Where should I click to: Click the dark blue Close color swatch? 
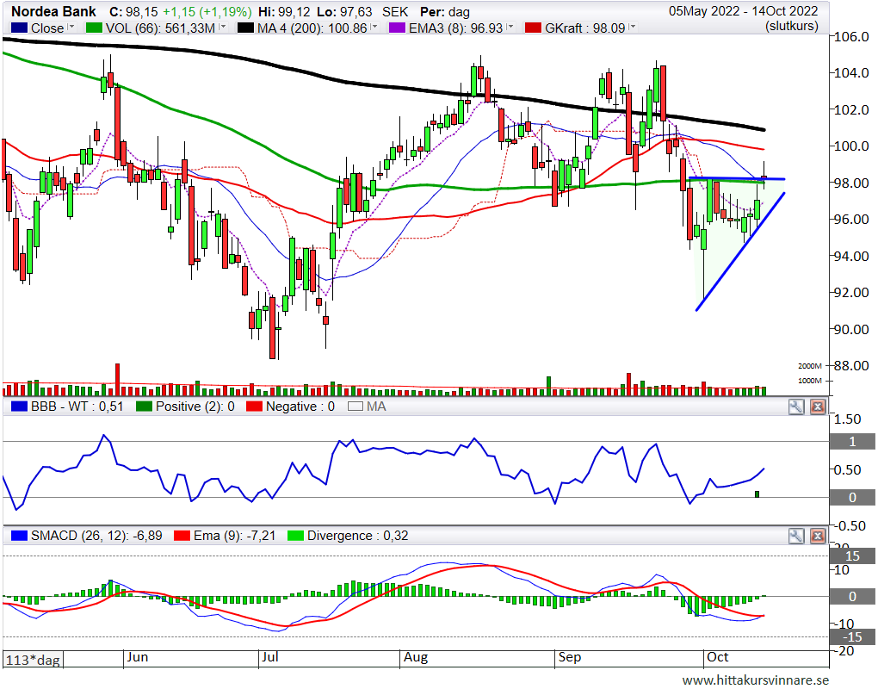pyautogui.click(x=20, y=28)
